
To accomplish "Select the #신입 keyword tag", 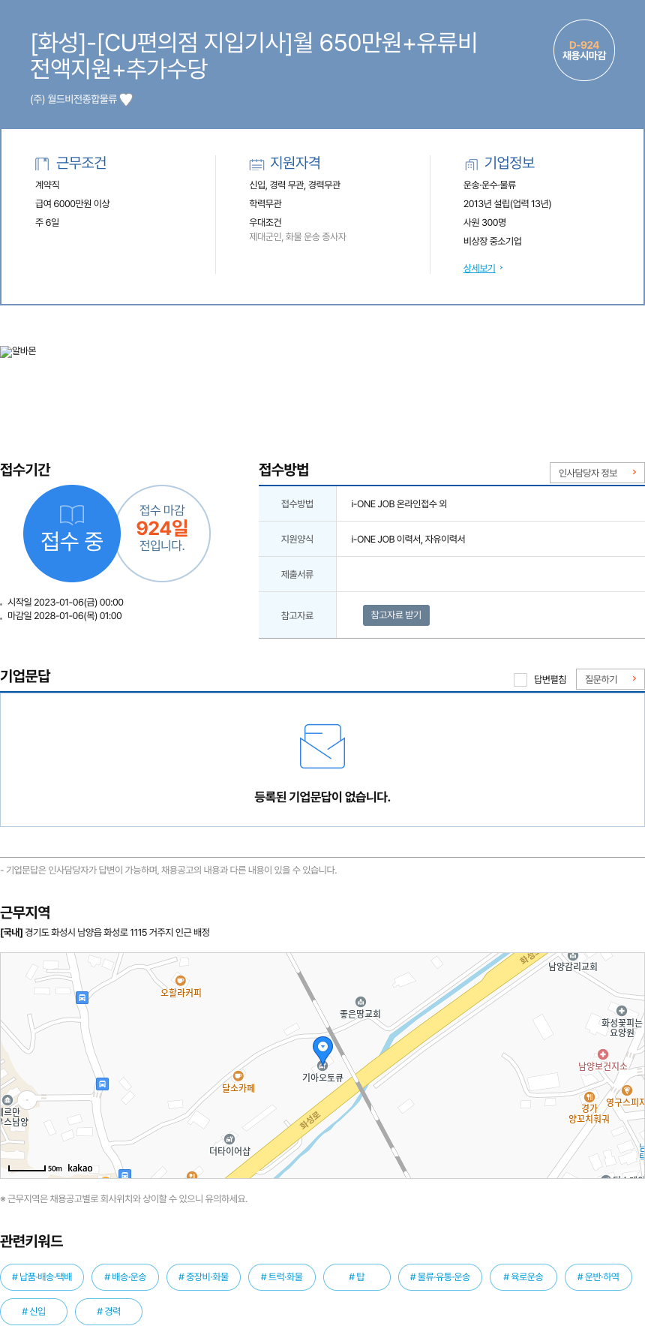I will pos(34,1311).
